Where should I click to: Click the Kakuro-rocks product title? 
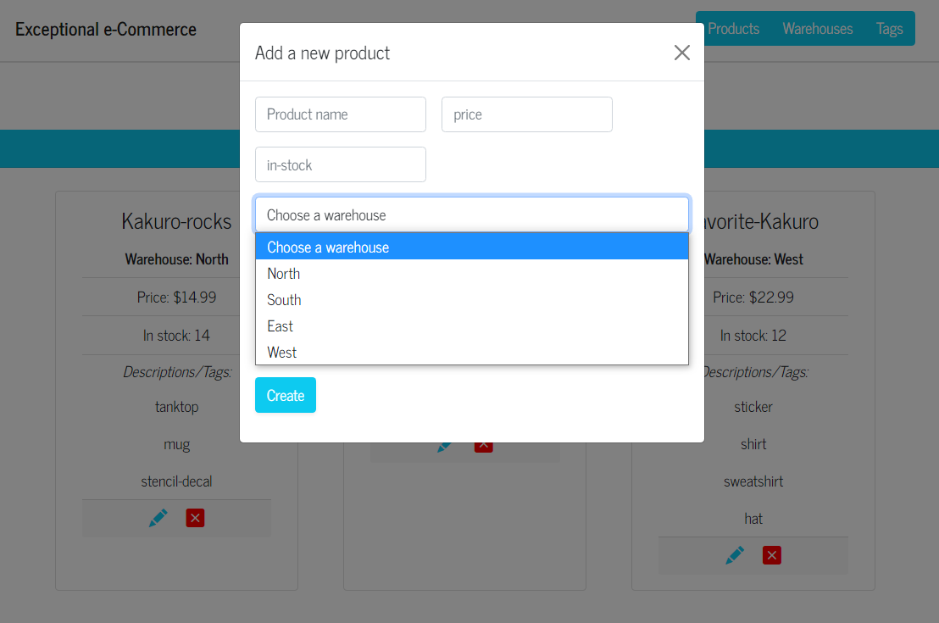click(176, 221)
